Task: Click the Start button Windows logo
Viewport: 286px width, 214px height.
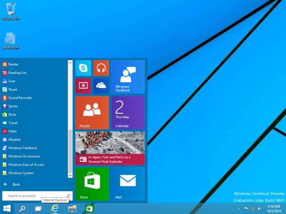Action: (7, 208)
